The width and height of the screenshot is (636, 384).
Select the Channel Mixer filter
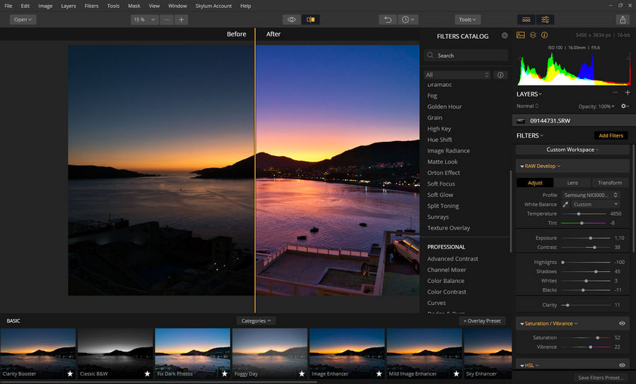tap(446, 270)
